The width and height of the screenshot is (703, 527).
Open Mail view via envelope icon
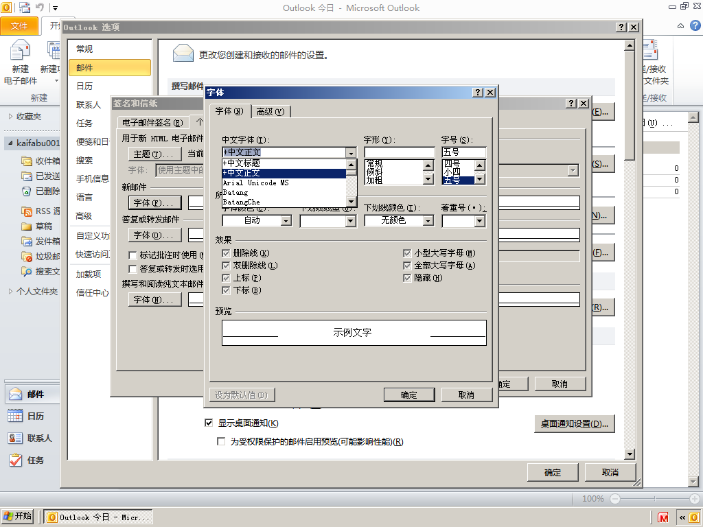click(16, 394)
